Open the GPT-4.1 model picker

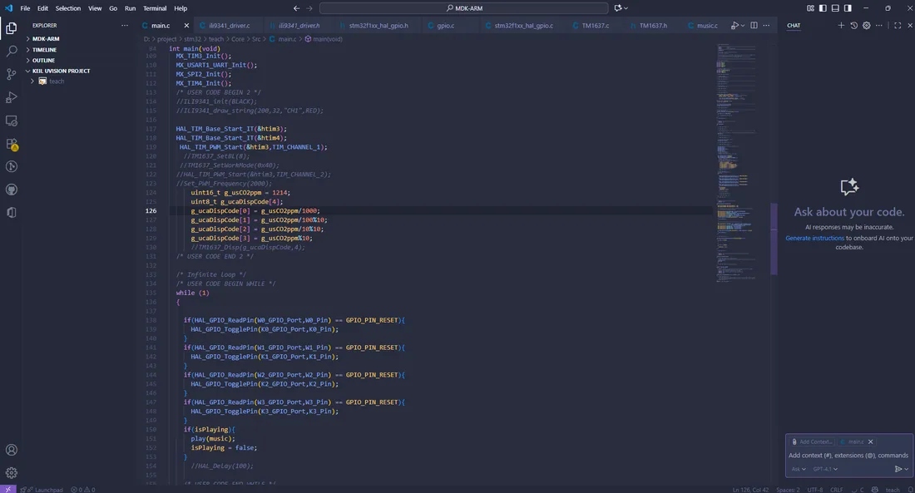coord(825,469)
